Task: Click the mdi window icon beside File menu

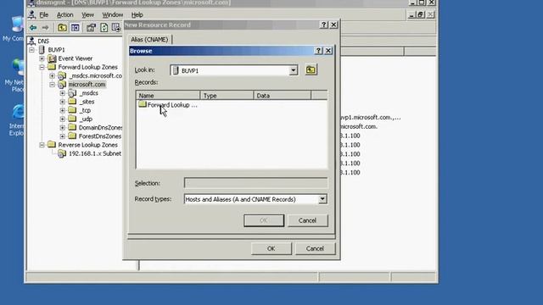Action: coord(32,14)
